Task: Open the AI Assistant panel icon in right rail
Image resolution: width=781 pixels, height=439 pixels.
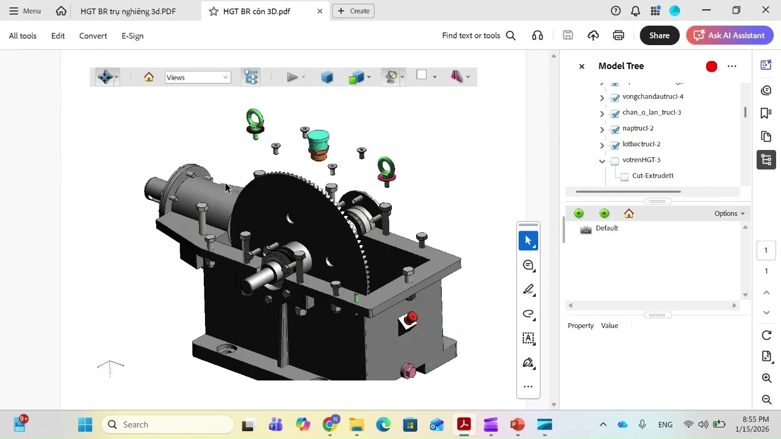Action: (x=766, y=65)
